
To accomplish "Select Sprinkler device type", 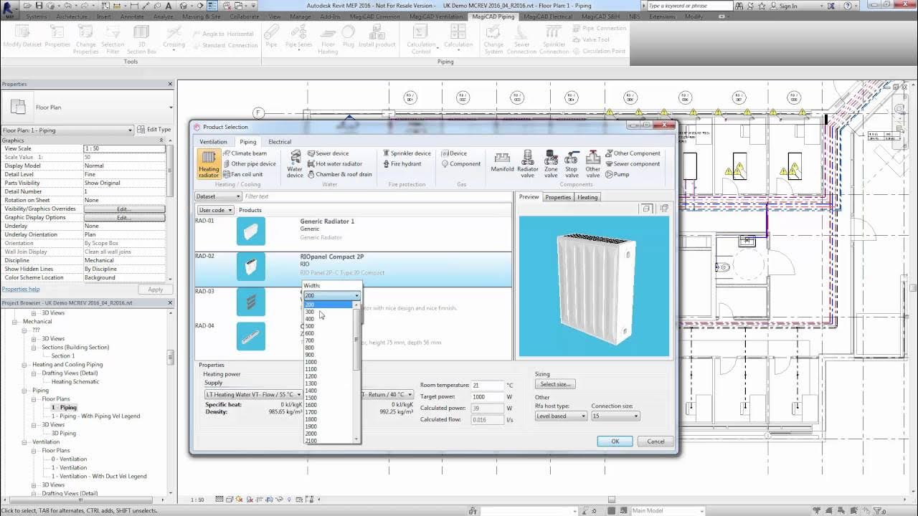I will point(407,153).
